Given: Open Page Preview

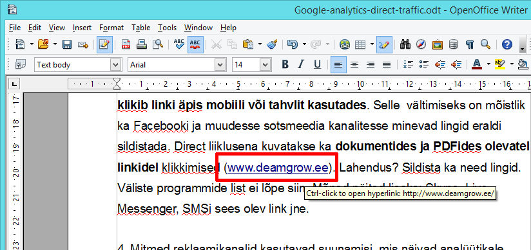Looking at the screenshot, I should pyautogui.click(x=158, y=44).
